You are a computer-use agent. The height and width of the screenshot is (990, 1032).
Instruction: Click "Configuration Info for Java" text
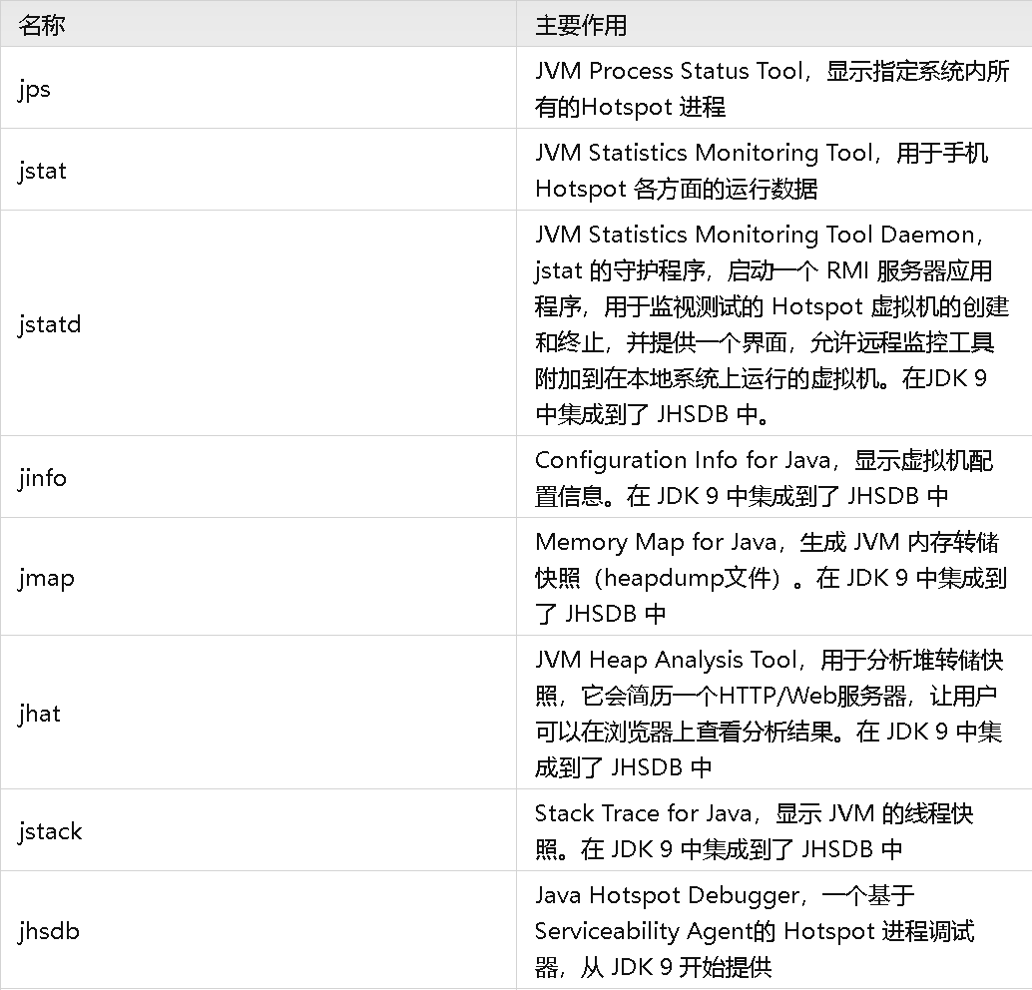683,460
